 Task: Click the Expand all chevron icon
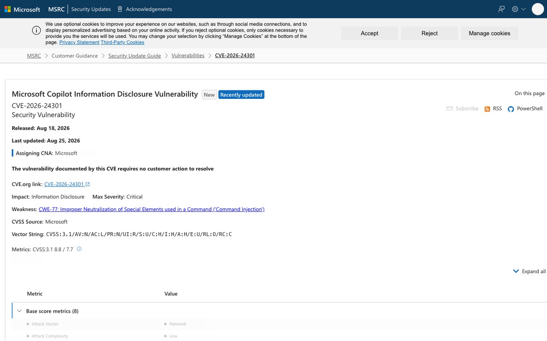pyautogui.click(x=516, y=271)
